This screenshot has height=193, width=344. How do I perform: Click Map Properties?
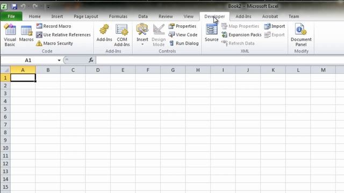(240, 26)
